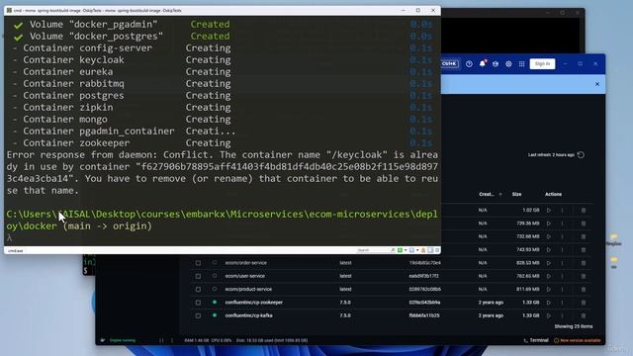633x356 pixels.
Task: Open the Terminal button in Docker footer
Action: (536, 340)
